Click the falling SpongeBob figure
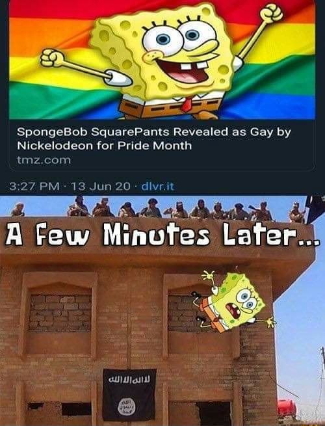 pyautogui.click(x=234, y=301)
